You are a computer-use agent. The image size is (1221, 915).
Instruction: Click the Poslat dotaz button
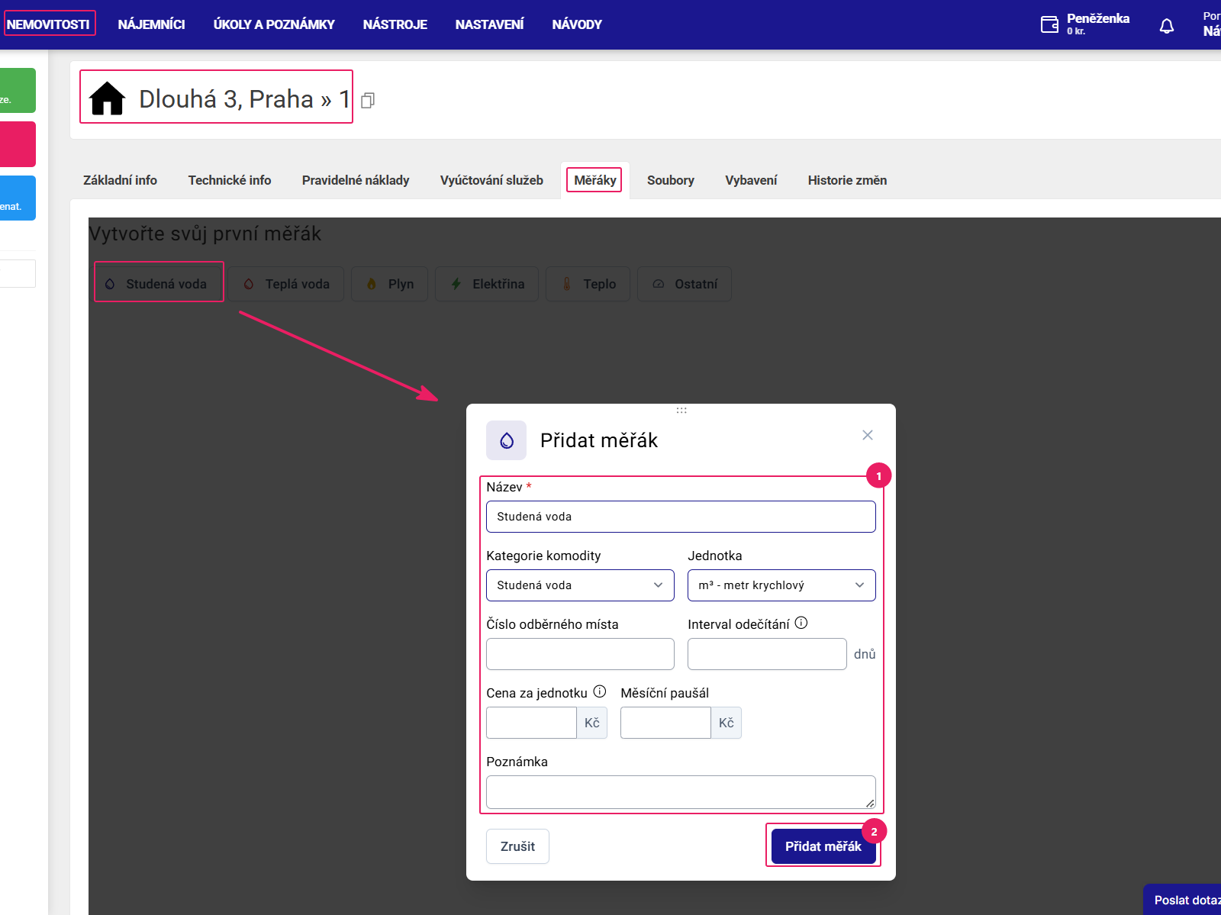[1183, 900]
